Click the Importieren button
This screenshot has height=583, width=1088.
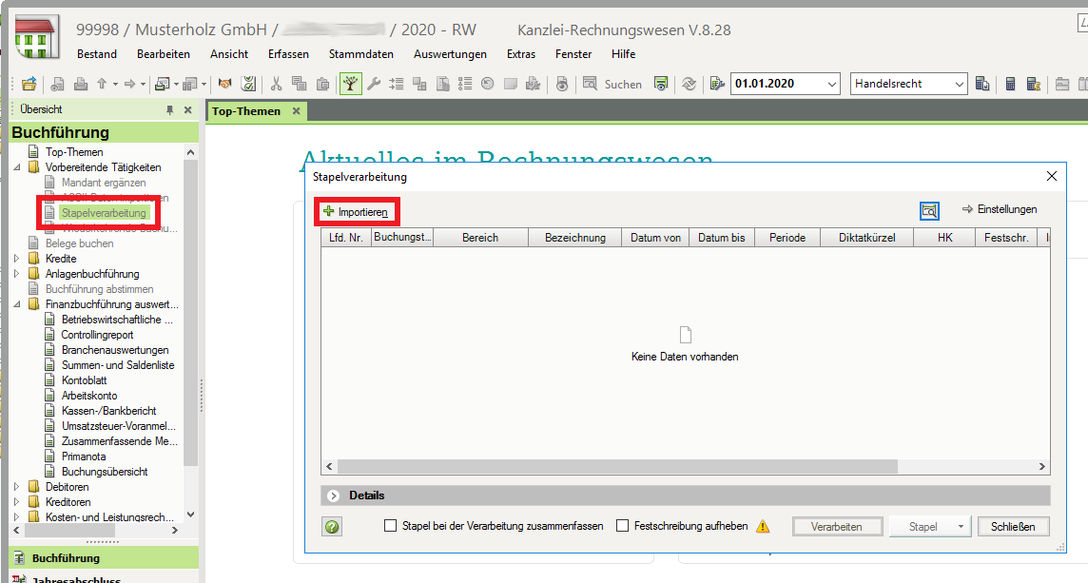pyautogui.click(x=357, y=212)
